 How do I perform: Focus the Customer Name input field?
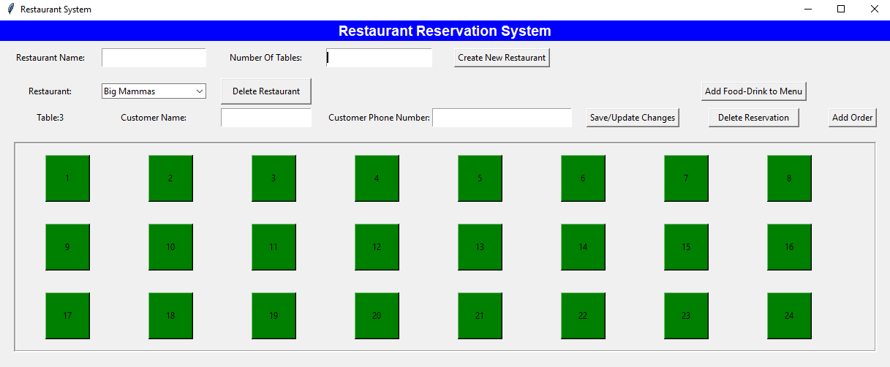[x=266, y=118]
